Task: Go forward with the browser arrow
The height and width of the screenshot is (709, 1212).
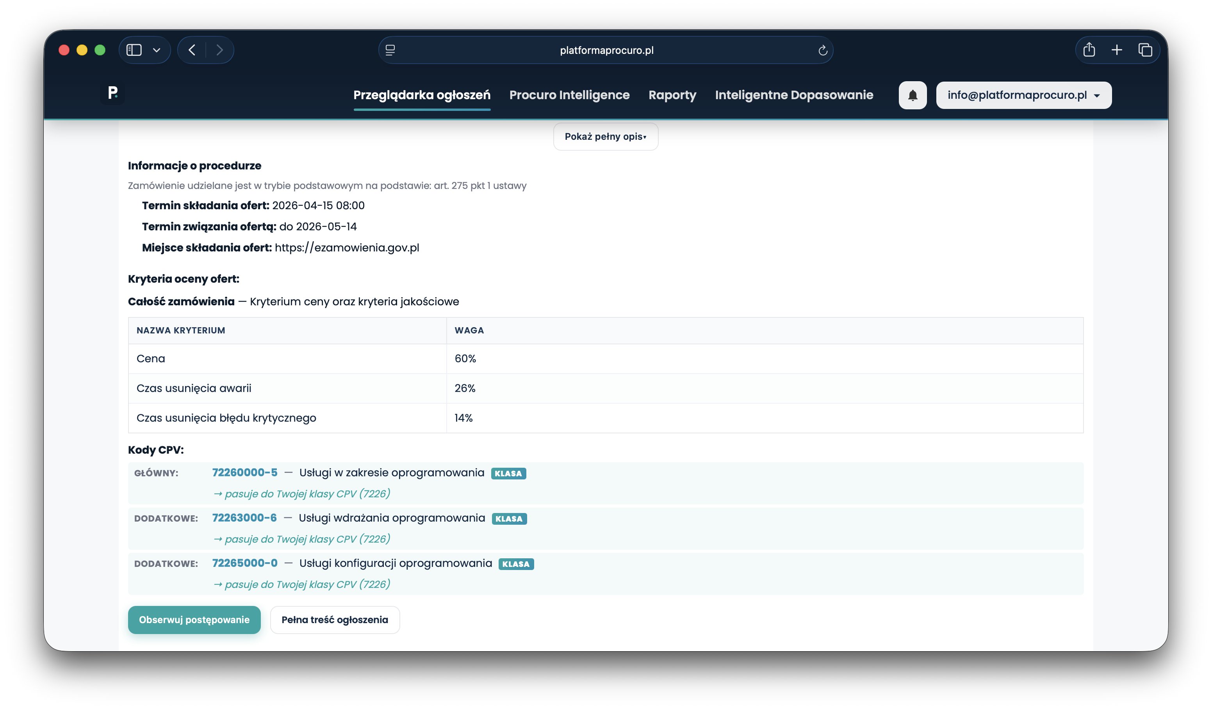Action: click(x=220, y=50)
